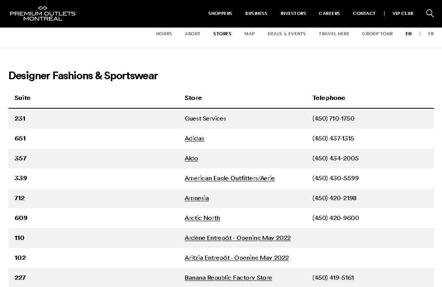This screenshot has width=442, height=287.
Task: Go to Investors page
Action: [293, 13]
